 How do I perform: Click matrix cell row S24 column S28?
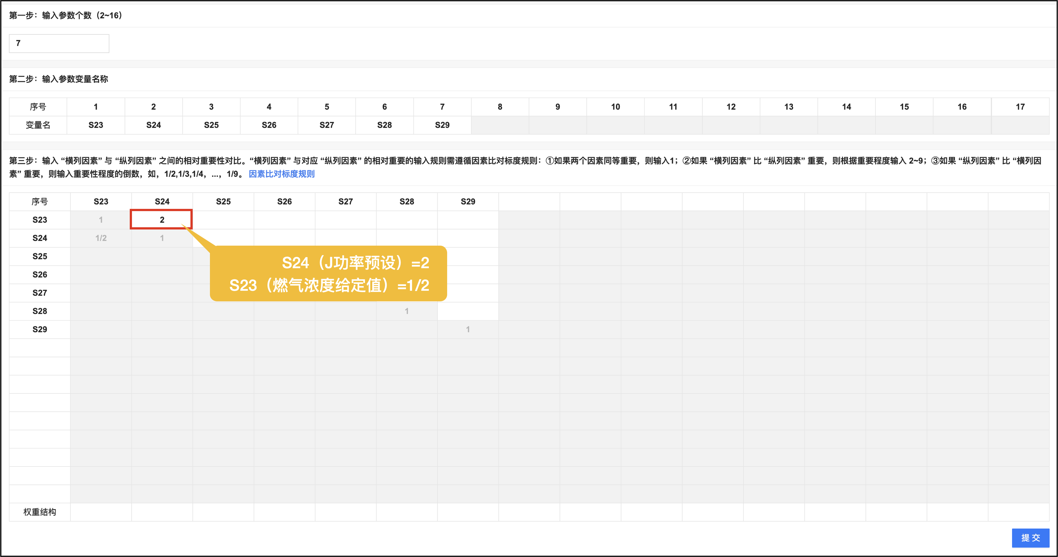(x=406, y=238)
